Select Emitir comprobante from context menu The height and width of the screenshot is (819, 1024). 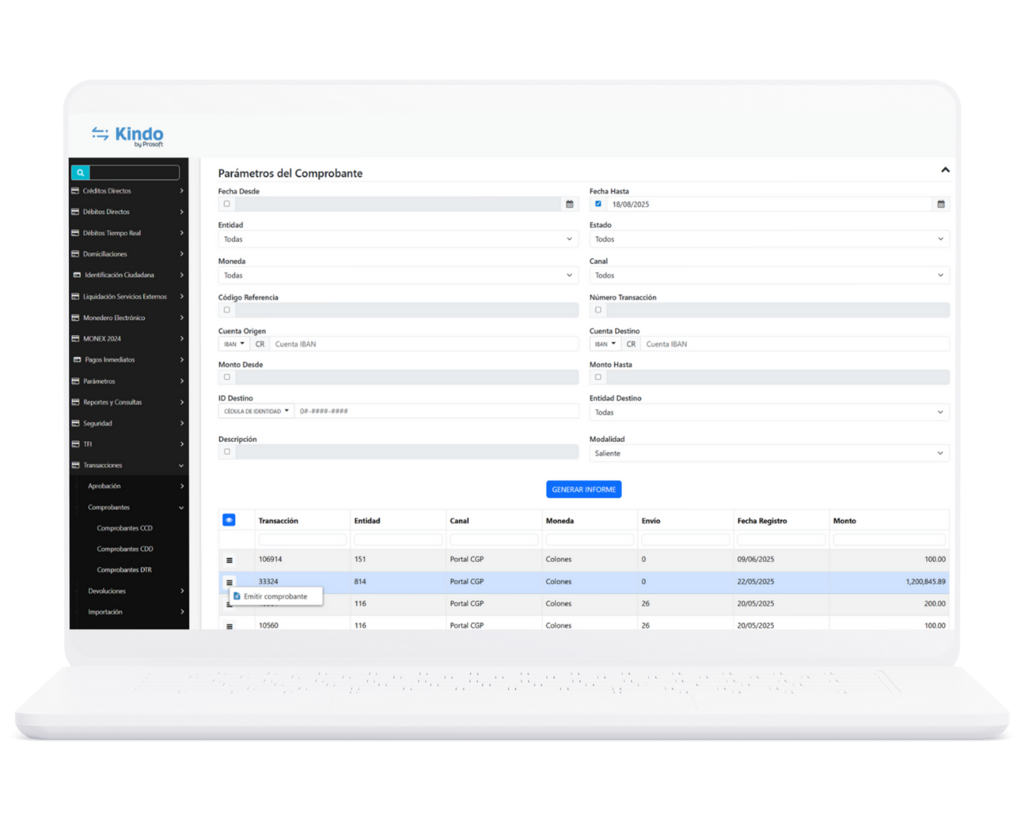275,597
